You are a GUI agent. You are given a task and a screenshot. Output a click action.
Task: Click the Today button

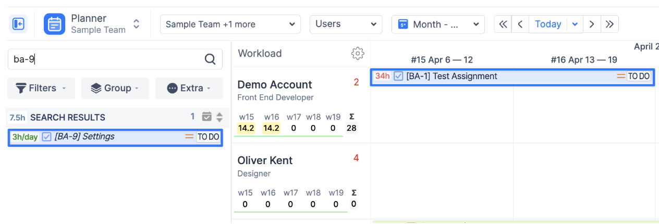click(x=548, y=24)
